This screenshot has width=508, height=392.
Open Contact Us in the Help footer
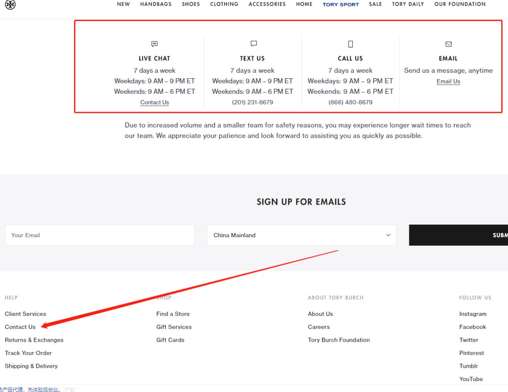20,327
